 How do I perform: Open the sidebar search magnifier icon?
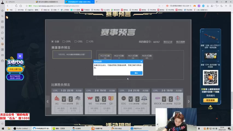tap(2, 16)
